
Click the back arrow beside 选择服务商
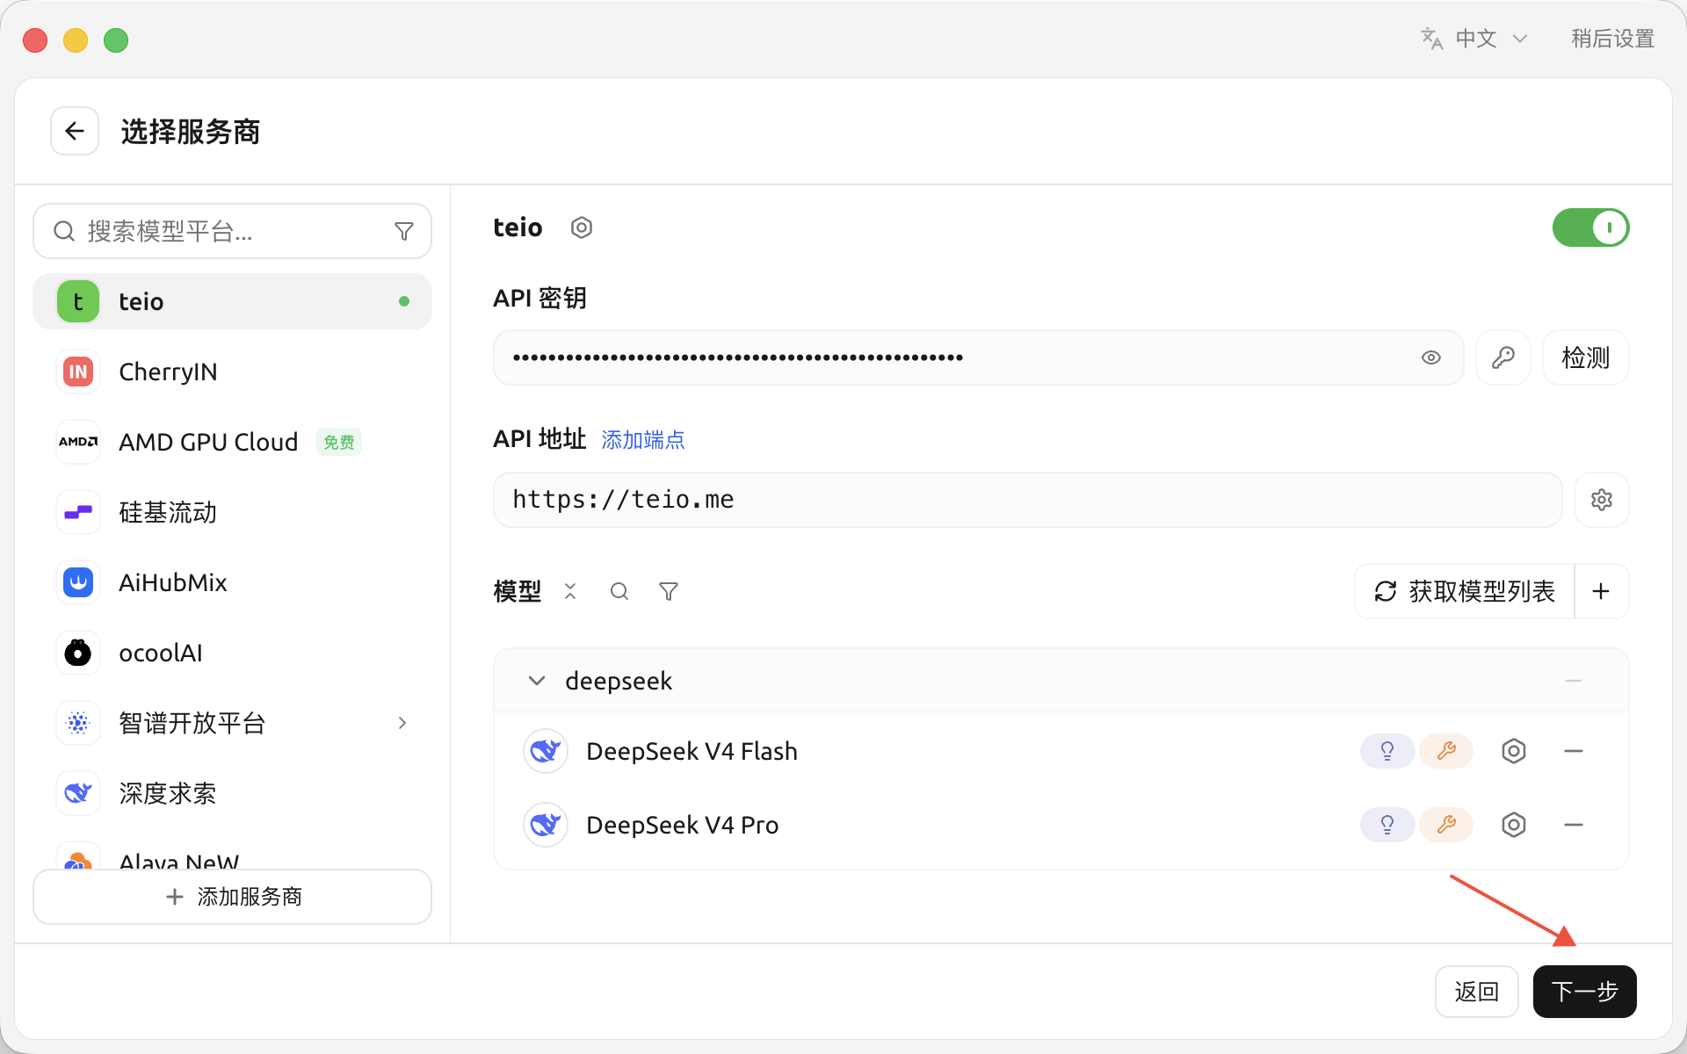75,132
